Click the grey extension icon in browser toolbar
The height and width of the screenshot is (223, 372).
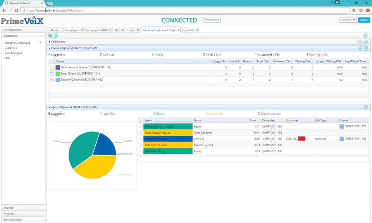click(354, 10)
